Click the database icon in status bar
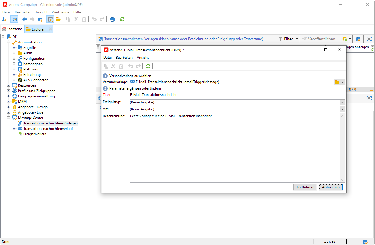 coord(365,242)
